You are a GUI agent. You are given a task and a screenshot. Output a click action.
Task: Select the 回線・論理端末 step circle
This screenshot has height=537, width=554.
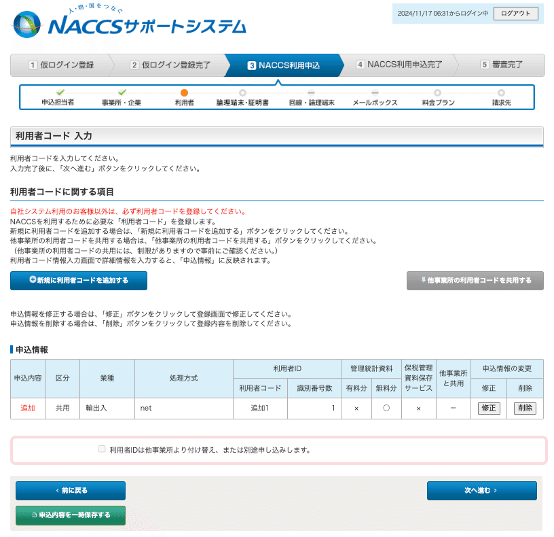point(311,95)
